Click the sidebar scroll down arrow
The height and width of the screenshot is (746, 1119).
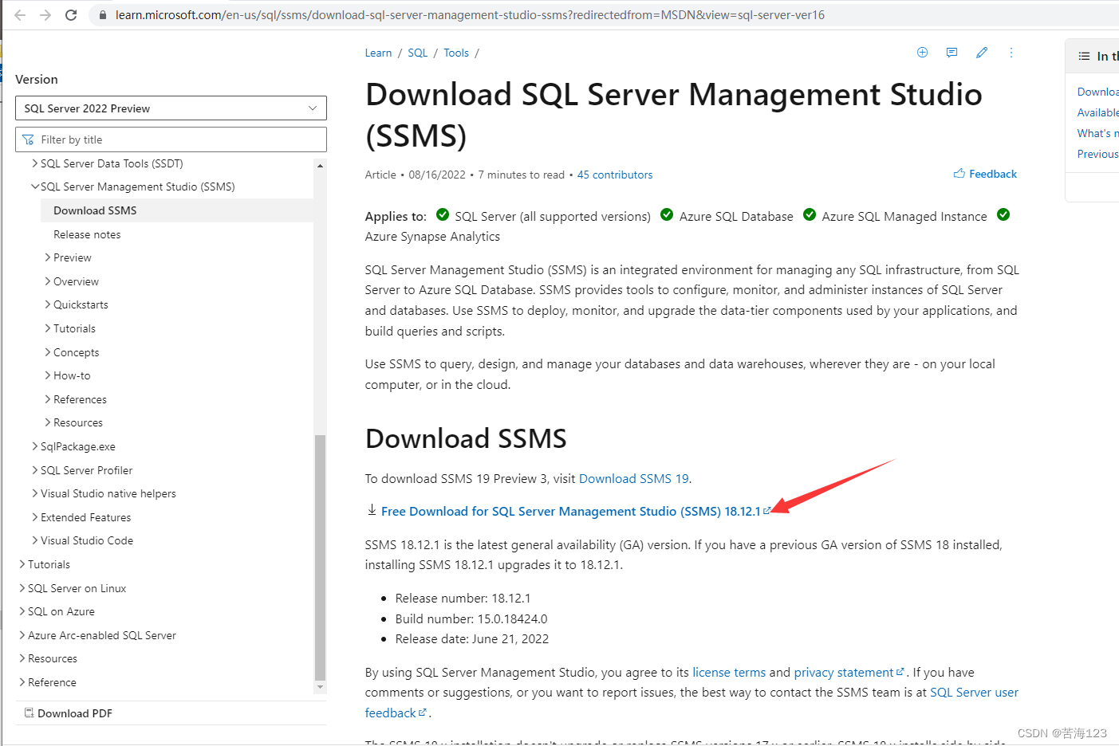[x=320, y=686]
